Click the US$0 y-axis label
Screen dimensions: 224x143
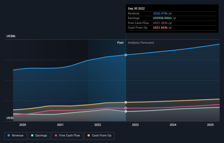10,118
